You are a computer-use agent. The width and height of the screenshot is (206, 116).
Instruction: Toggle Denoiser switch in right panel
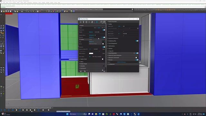(x=137, y=60)
